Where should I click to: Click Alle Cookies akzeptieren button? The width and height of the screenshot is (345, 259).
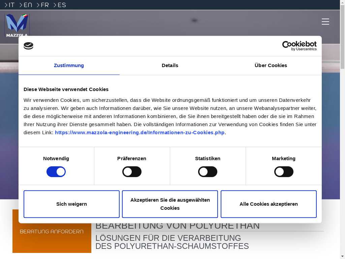(269, 204)
